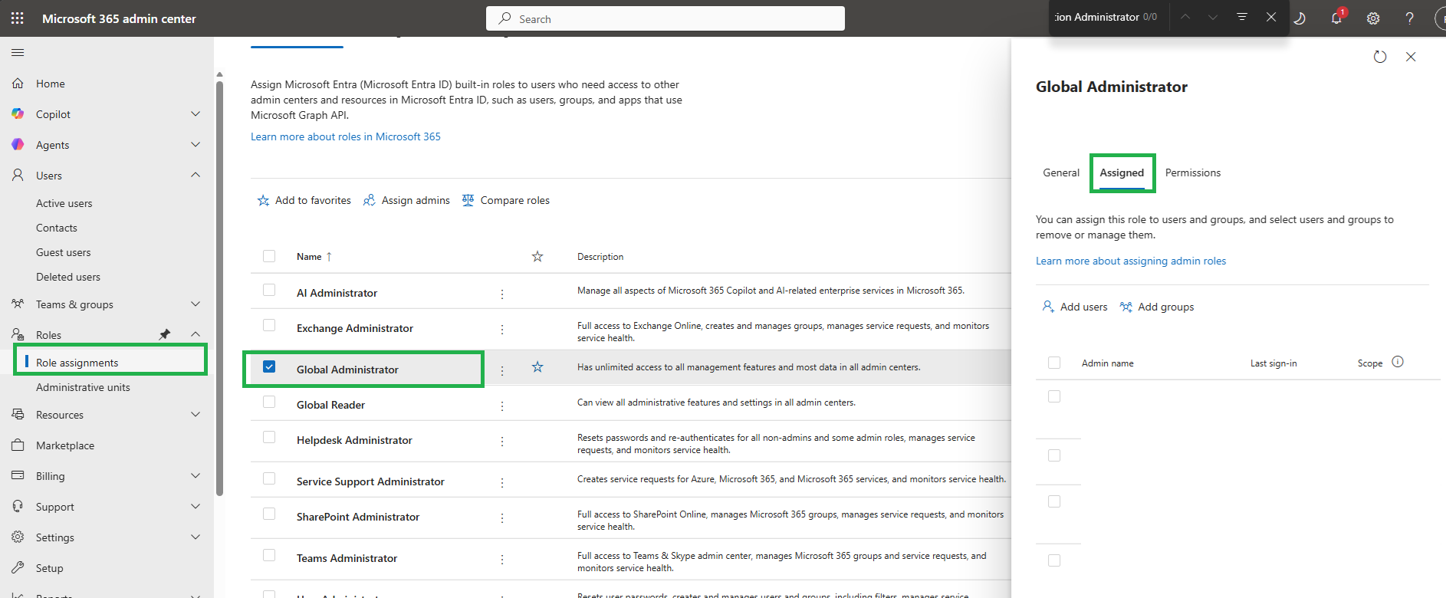Image resolution: width=1446 pixels, height=598 pixels.
Task: Check the Admin name select-all checkbox
Action: point(1054,363)
